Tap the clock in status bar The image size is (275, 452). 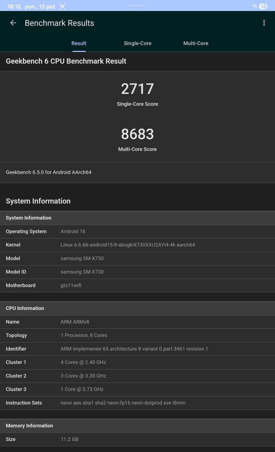14,7
